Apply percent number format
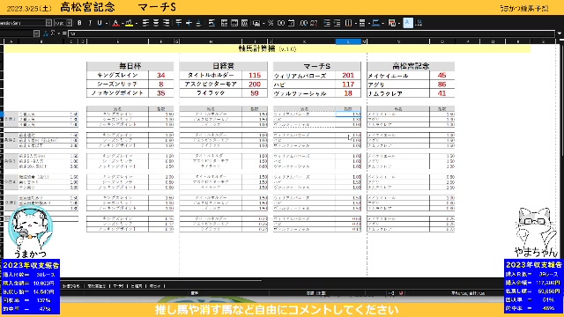The height and width of the screenshot is (317, 564). 271,23
